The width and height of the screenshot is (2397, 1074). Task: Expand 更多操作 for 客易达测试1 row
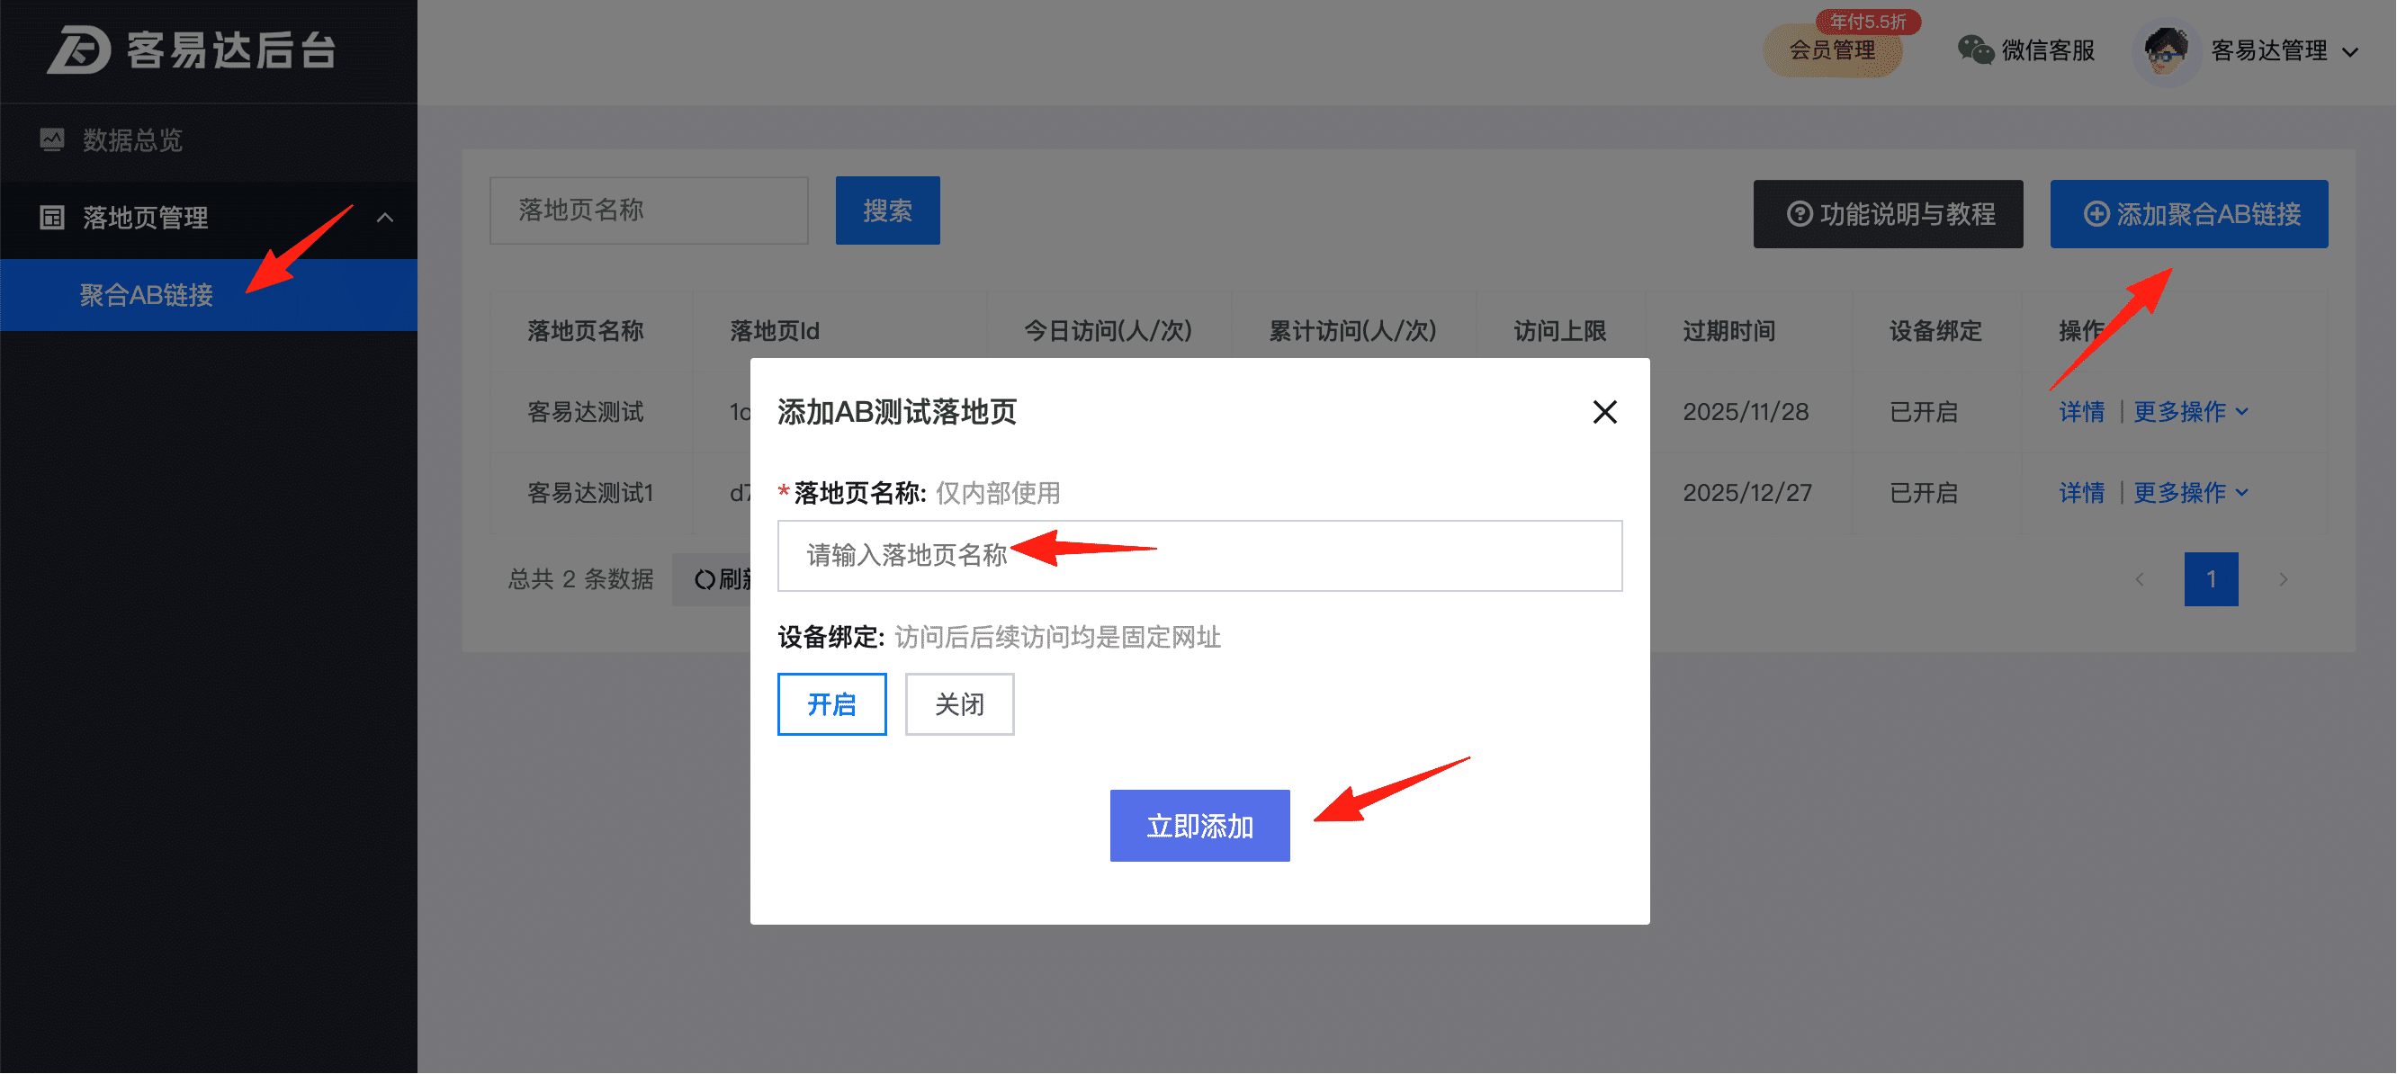2189,493
